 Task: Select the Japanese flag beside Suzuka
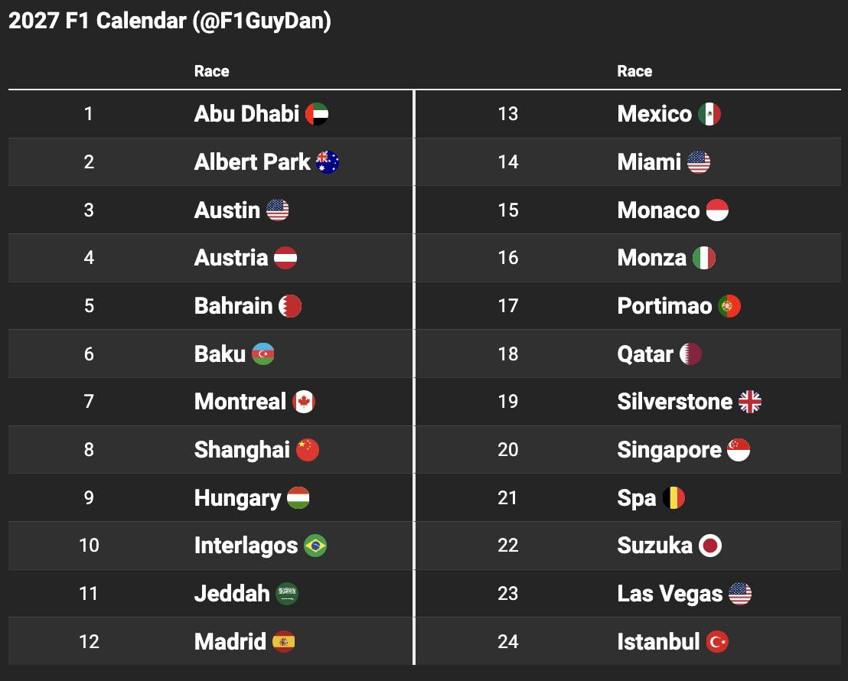[x=710, y=546]
